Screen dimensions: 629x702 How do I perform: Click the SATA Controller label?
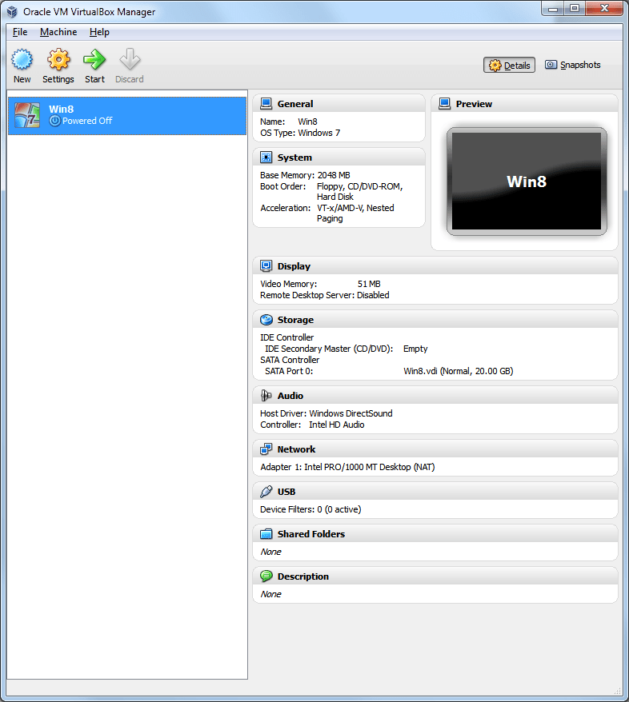pyautogui.click(x=290, y=360)
